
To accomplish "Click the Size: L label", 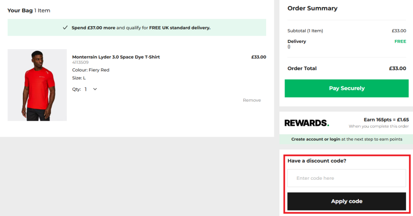I will pyautogui.click(x=79, y=78).
